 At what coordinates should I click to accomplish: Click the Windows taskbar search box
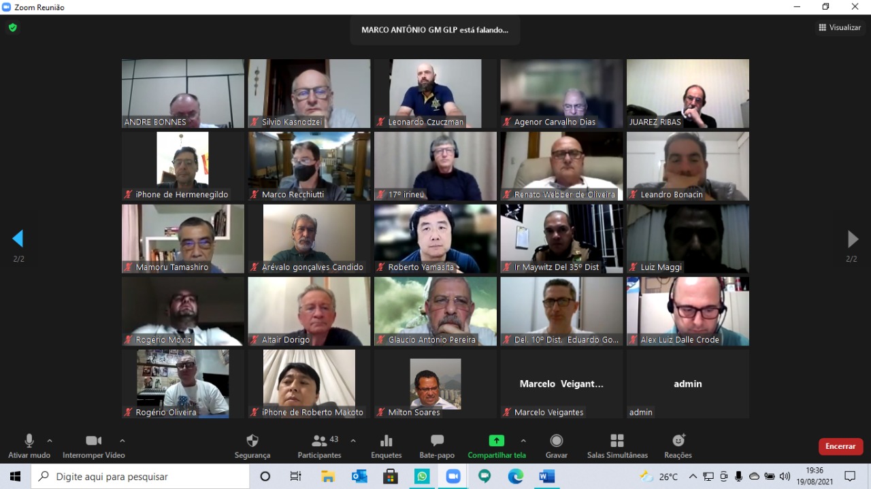pyautogui.click(x=140, y=477)
